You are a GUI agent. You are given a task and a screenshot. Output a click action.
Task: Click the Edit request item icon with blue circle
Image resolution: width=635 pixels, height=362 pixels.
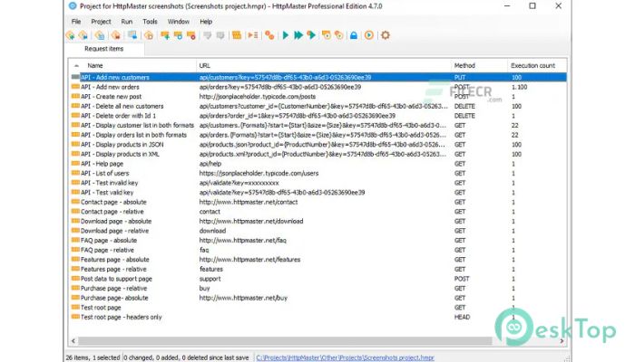178,35
